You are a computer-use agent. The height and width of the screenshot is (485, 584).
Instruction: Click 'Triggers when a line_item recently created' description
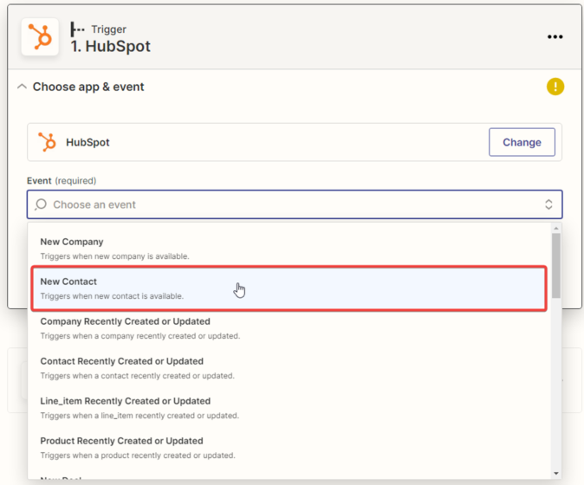(x=140, y=416)
